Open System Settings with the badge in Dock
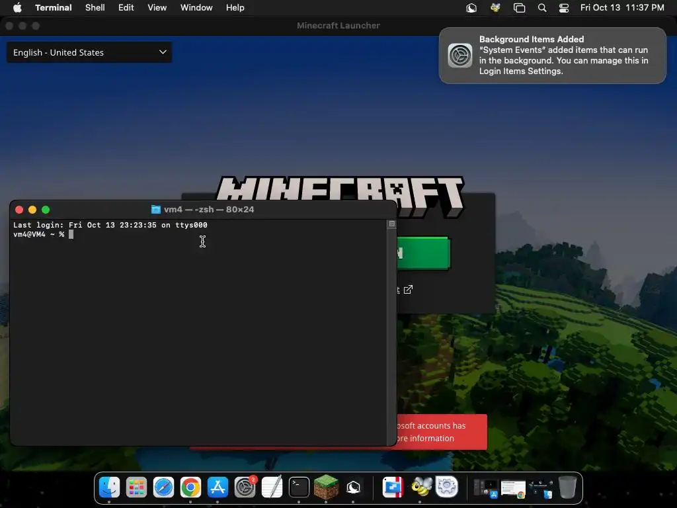 coord(245,487)
